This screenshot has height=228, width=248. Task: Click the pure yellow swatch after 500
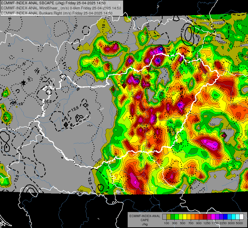185,217
